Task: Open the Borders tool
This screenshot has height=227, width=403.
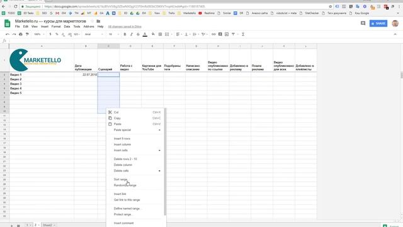Action: tap(160, 34)
